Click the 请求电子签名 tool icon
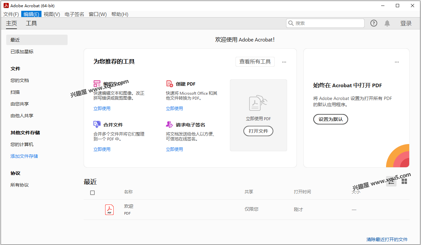Screen dimensions: 421x245 click(x=170, y=124)
